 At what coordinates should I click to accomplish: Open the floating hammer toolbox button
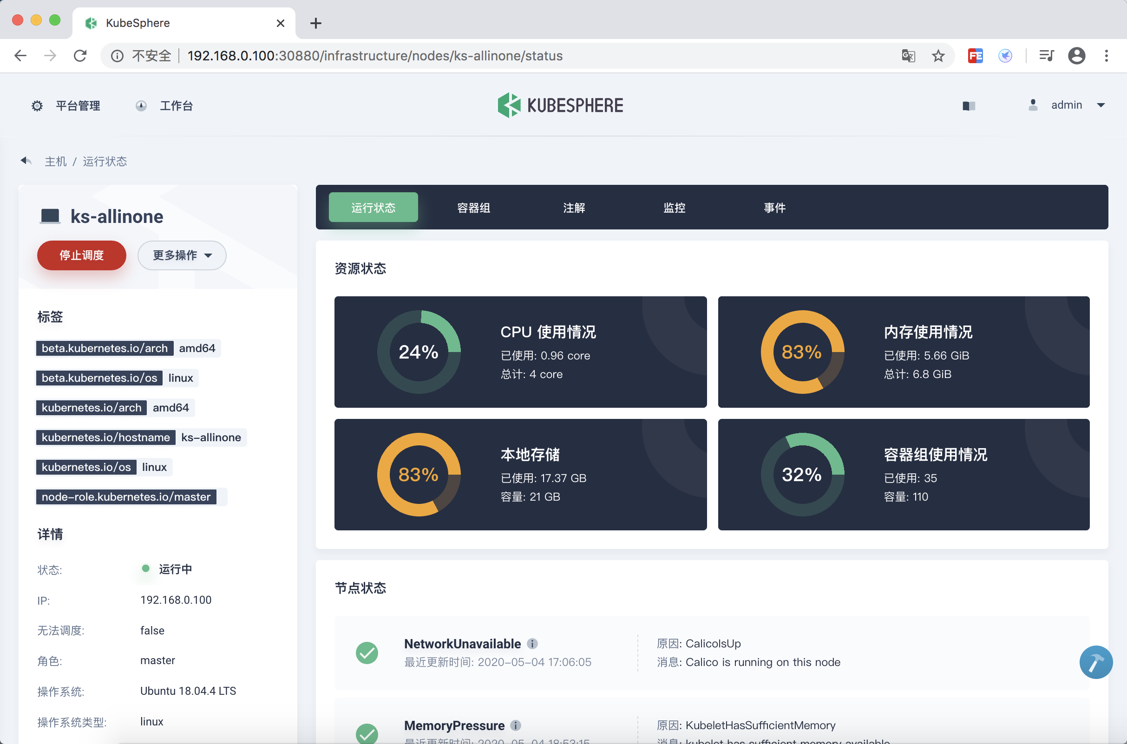click(1095, 662)
